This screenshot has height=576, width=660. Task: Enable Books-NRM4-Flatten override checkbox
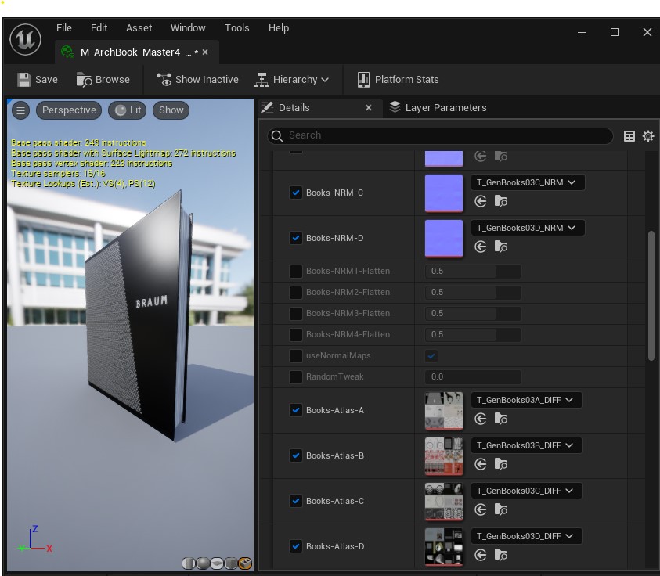click(296, 334)
